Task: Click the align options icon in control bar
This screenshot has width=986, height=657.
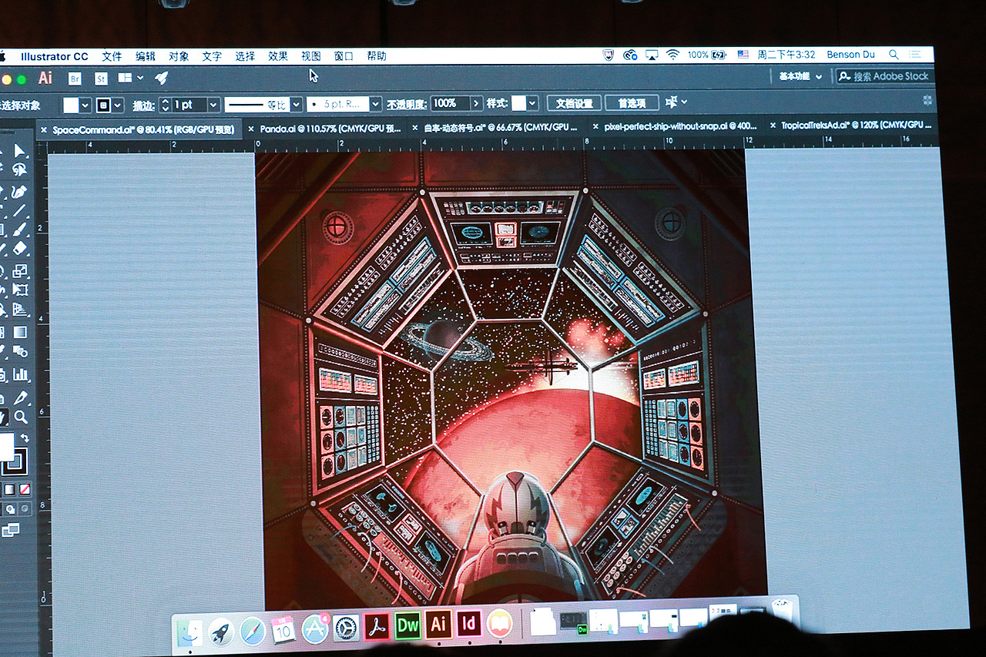Action: click(672, 102)
